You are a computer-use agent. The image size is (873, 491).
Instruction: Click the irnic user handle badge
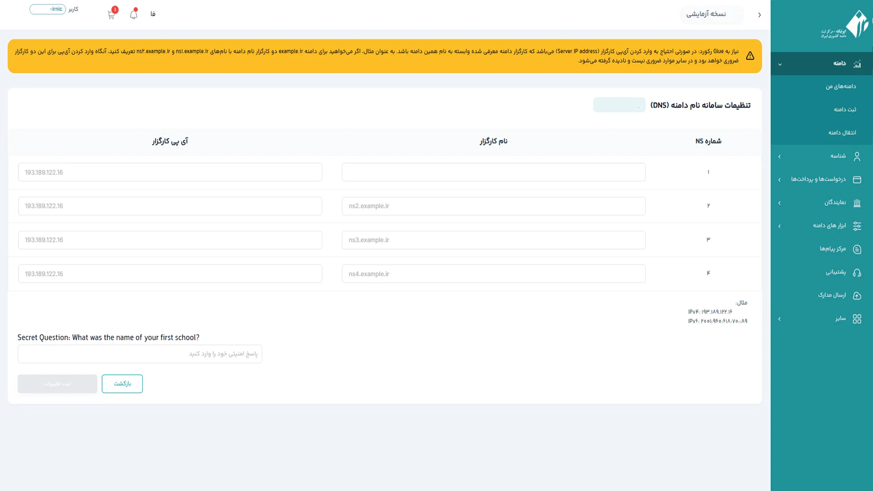coord(48,9)
